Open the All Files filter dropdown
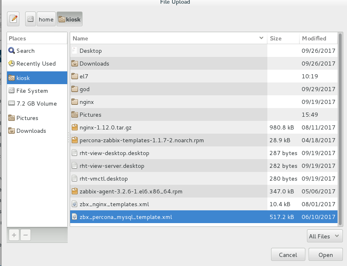 click(x=325, y=236)
